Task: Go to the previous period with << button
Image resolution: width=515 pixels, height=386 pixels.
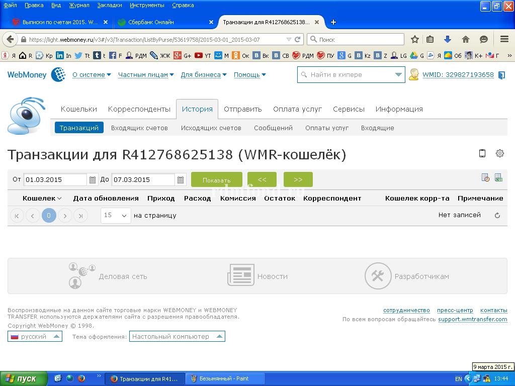Action: pyautogui.click(x=262, y=179)
